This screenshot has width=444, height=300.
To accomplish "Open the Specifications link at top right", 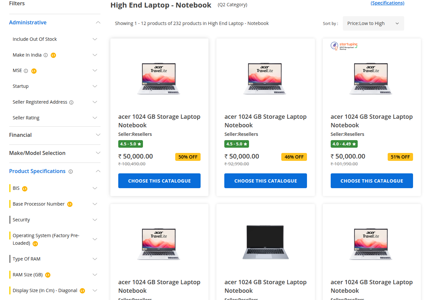I will tap(387, 3).
